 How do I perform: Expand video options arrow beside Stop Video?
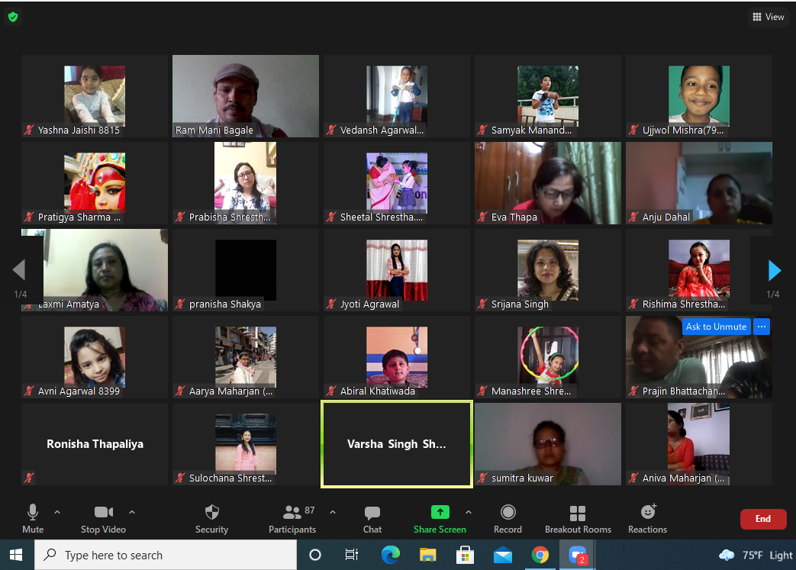[132, 513]
